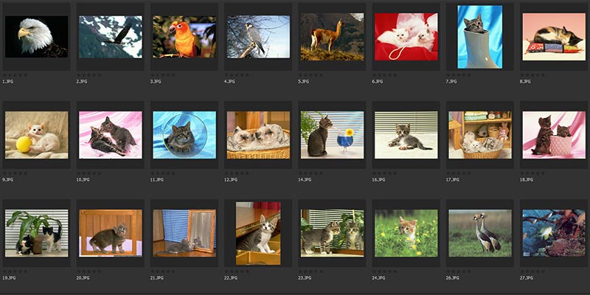The image size is (590, 295).
Task: Click the 21.JPG file name label
Action: (x=157, y=278)
